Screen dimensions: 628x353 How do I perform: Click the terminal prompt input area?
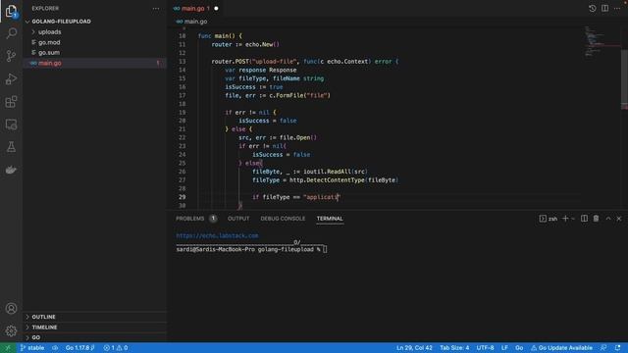325,249
